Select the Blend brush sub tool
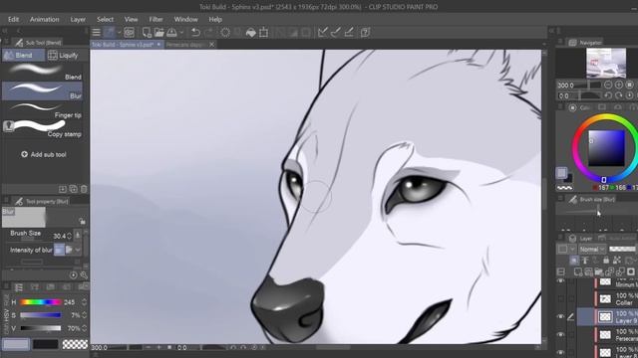 click(42, 72)
